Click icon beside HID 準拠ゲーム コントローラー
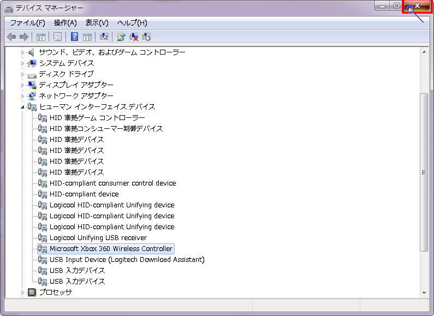Screen dimensions: 434x316 43,117
